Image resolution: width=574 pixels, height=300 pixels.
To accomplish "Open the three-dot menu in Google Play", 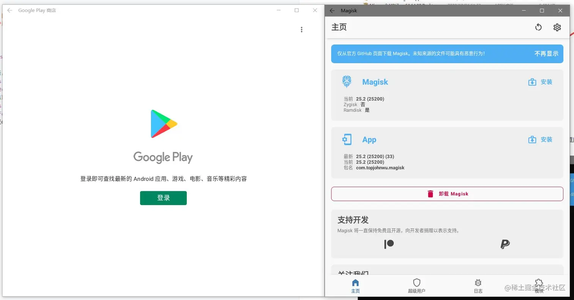I will 301,30.
